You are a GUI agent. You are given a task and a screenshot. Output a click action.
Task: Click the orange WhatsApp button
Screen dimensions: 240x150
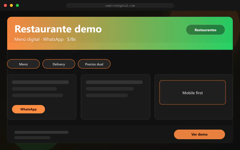(x=28, y=109)
